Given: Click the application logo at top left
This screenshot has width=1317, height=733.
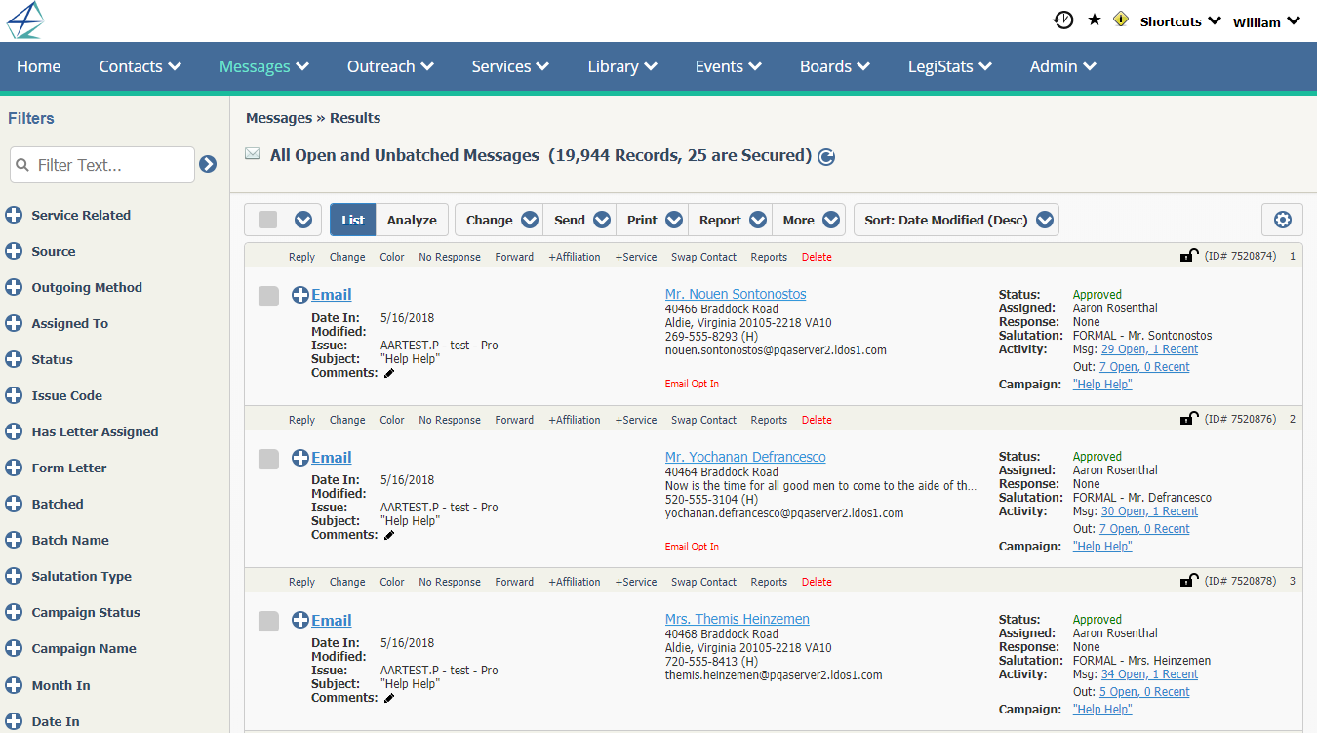Looking at the screenshot, I should (x=24, y=20).
